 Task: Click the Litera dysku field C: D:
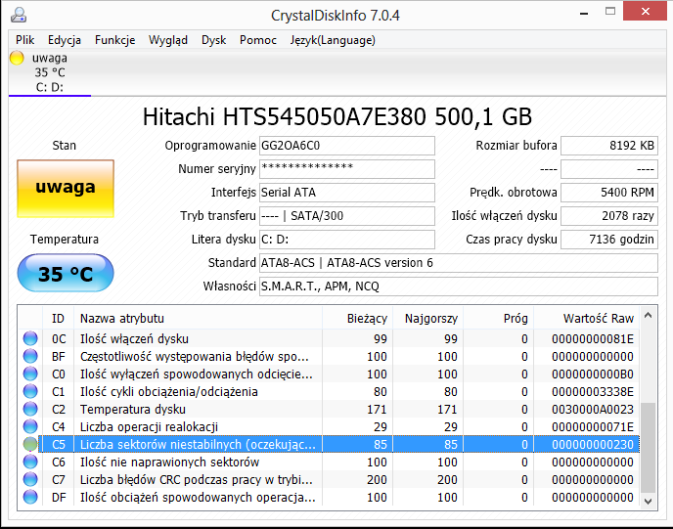[347, 239]
